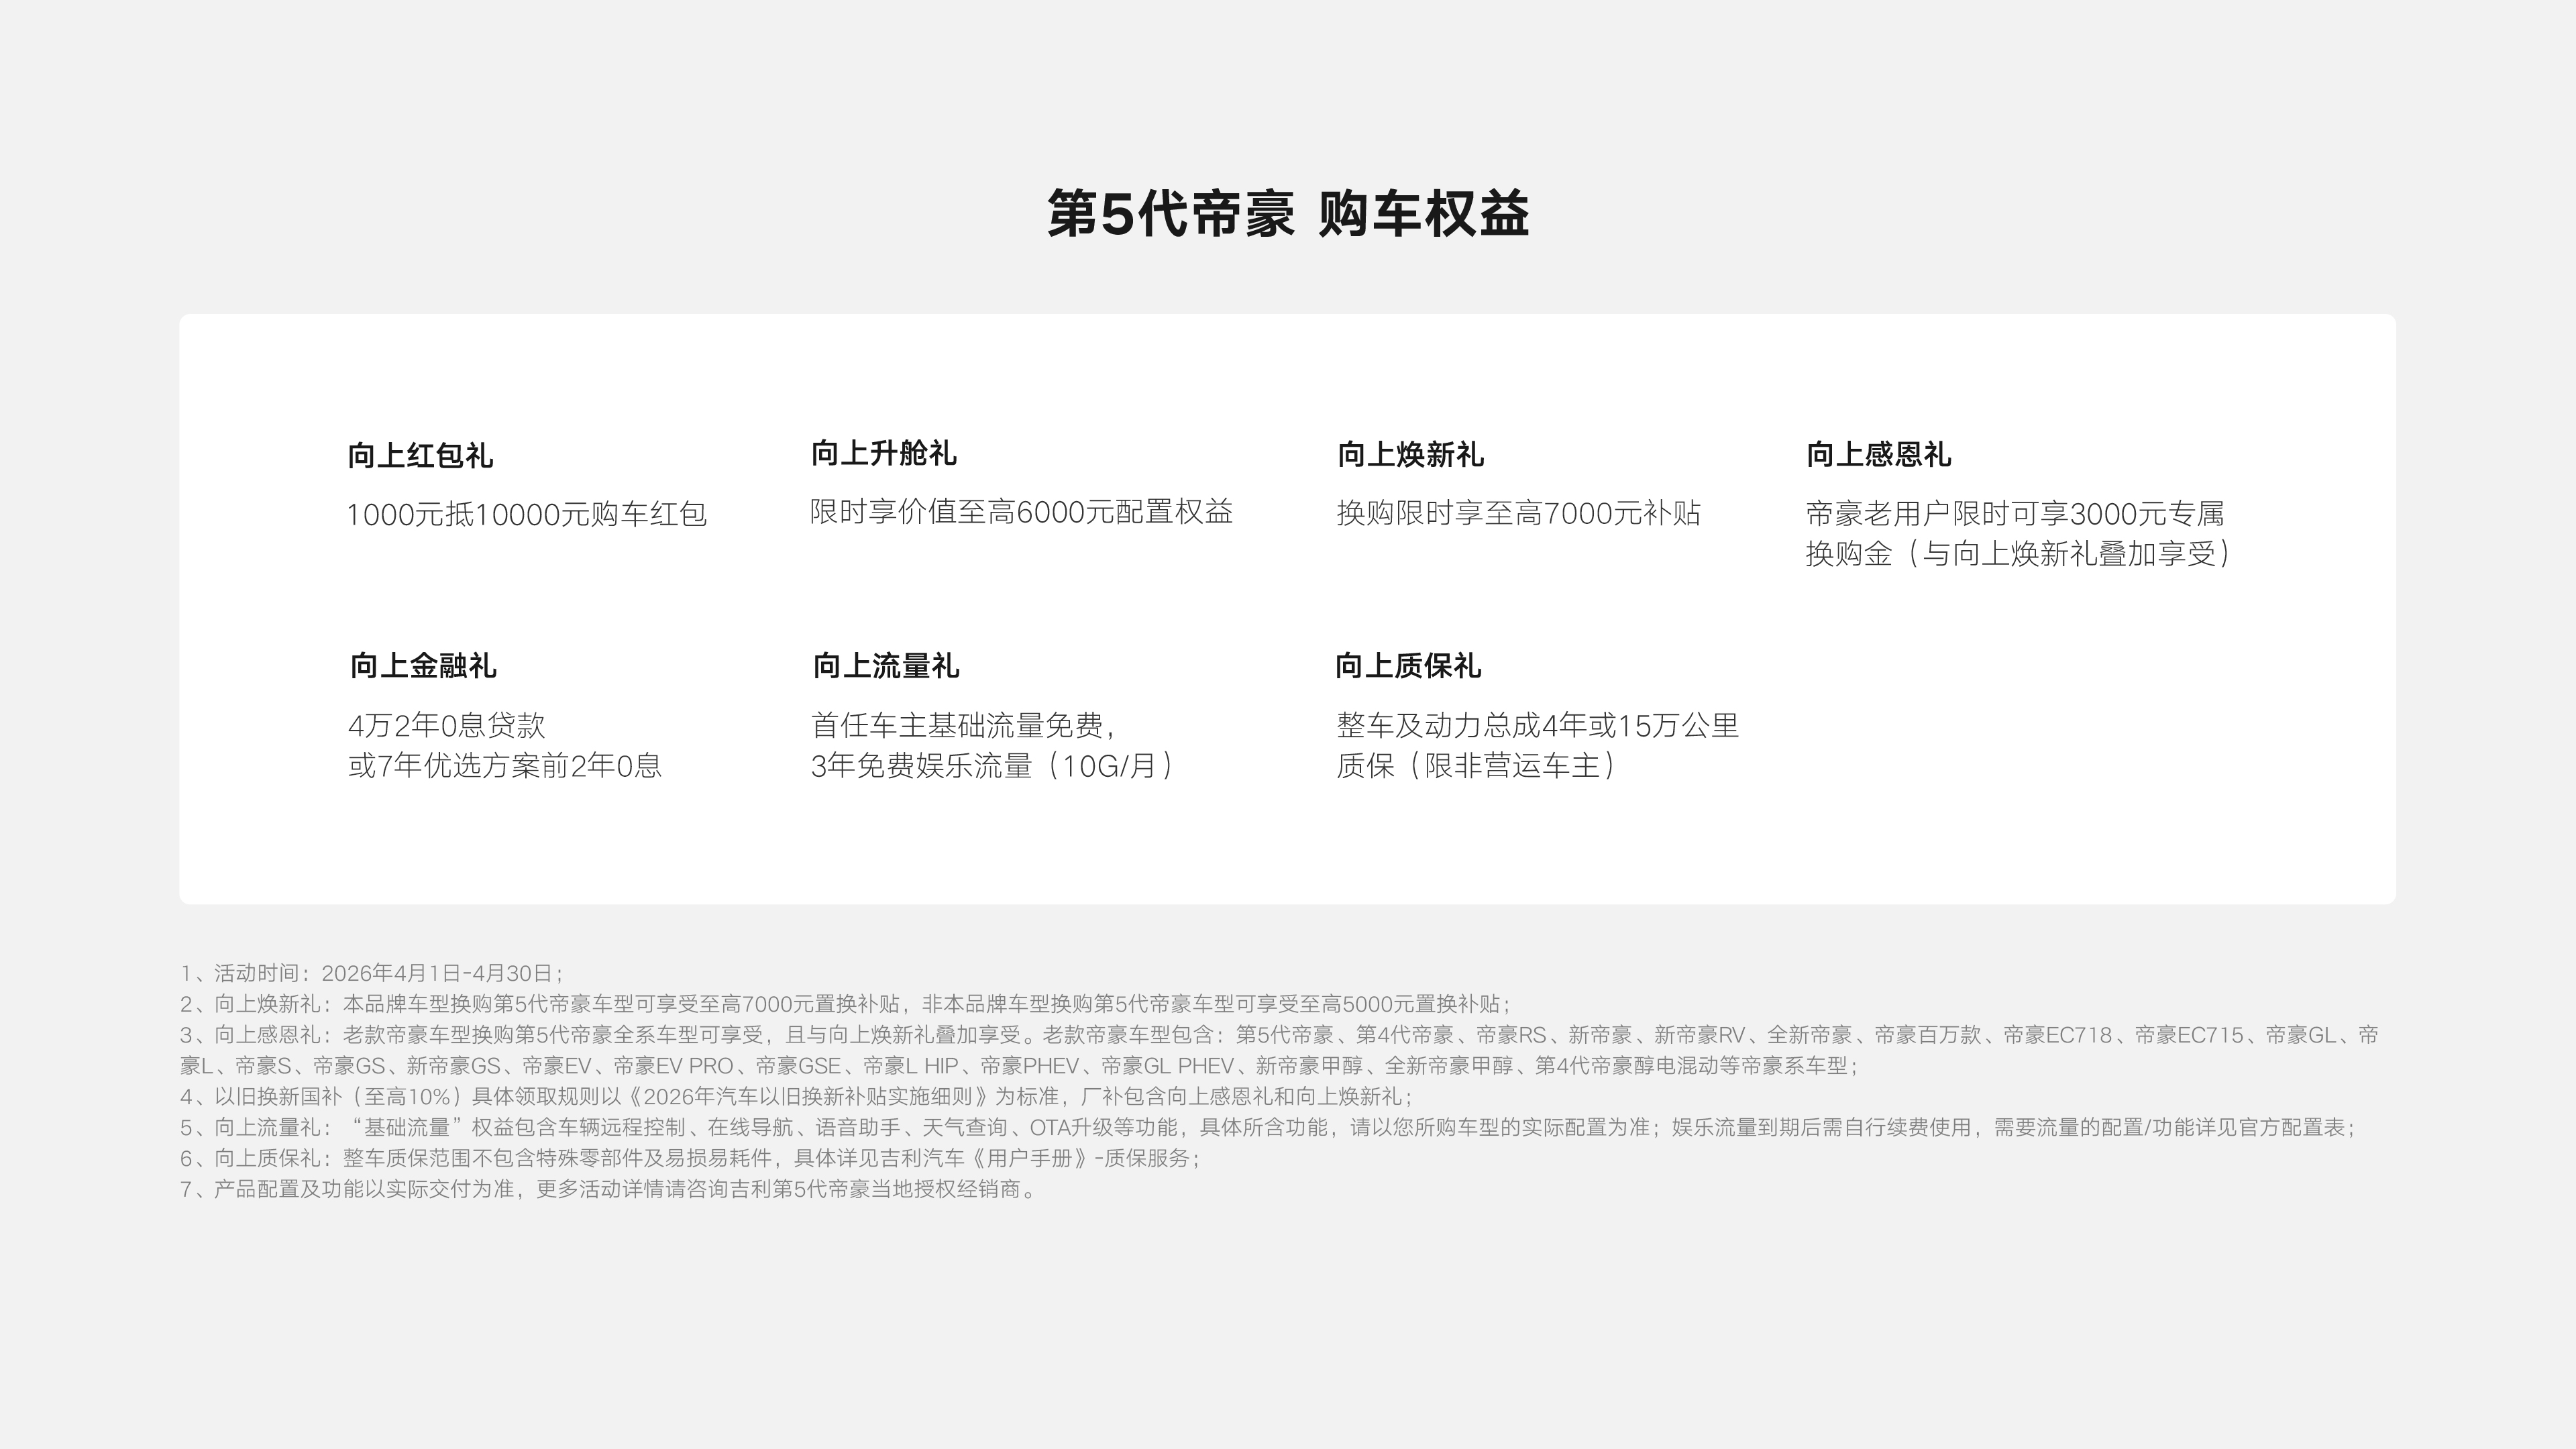
Task: Click the 1000元抵10000元购车红包 text
Action: 526,515
